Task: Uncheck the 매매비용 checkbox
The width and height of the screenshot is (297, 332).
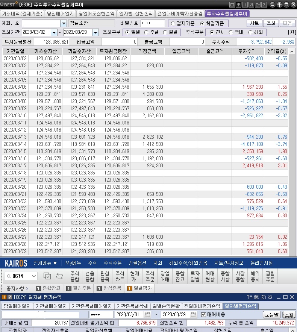Action: [x=204, y=314]
